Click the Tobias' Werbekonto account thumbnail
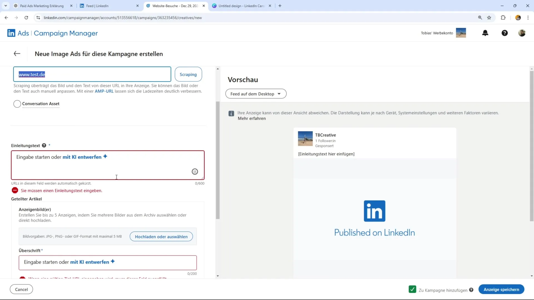 461,33
